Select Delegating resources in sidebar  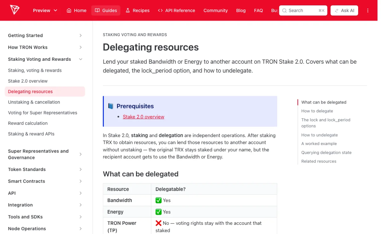(x=45, y=92)
